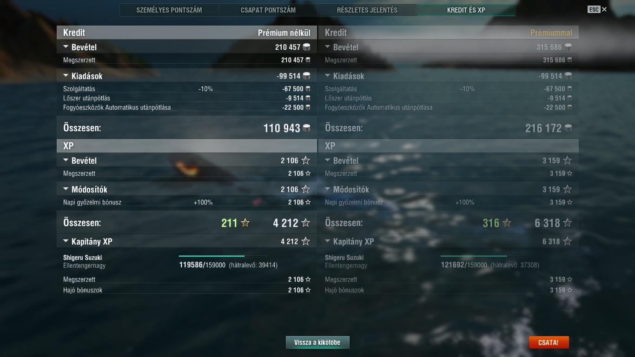
Task: Open the Személyes pontszám tab
Action: [x=169, y=10]
